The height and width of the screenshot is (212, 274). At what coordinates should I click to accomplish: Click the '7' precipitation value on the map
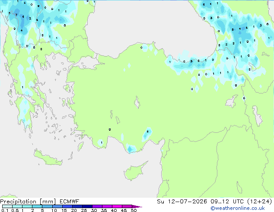click(16, 15)
